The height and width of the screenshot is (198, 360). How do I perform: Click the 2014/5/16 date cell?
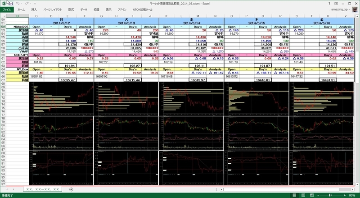click(x=322, y=23)
